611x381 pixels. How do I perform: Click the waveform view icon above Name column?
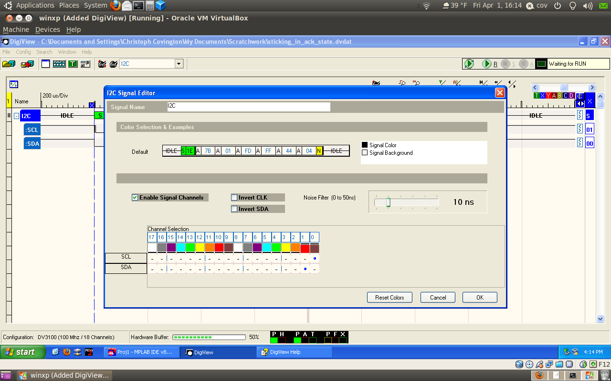pos(14,84)
